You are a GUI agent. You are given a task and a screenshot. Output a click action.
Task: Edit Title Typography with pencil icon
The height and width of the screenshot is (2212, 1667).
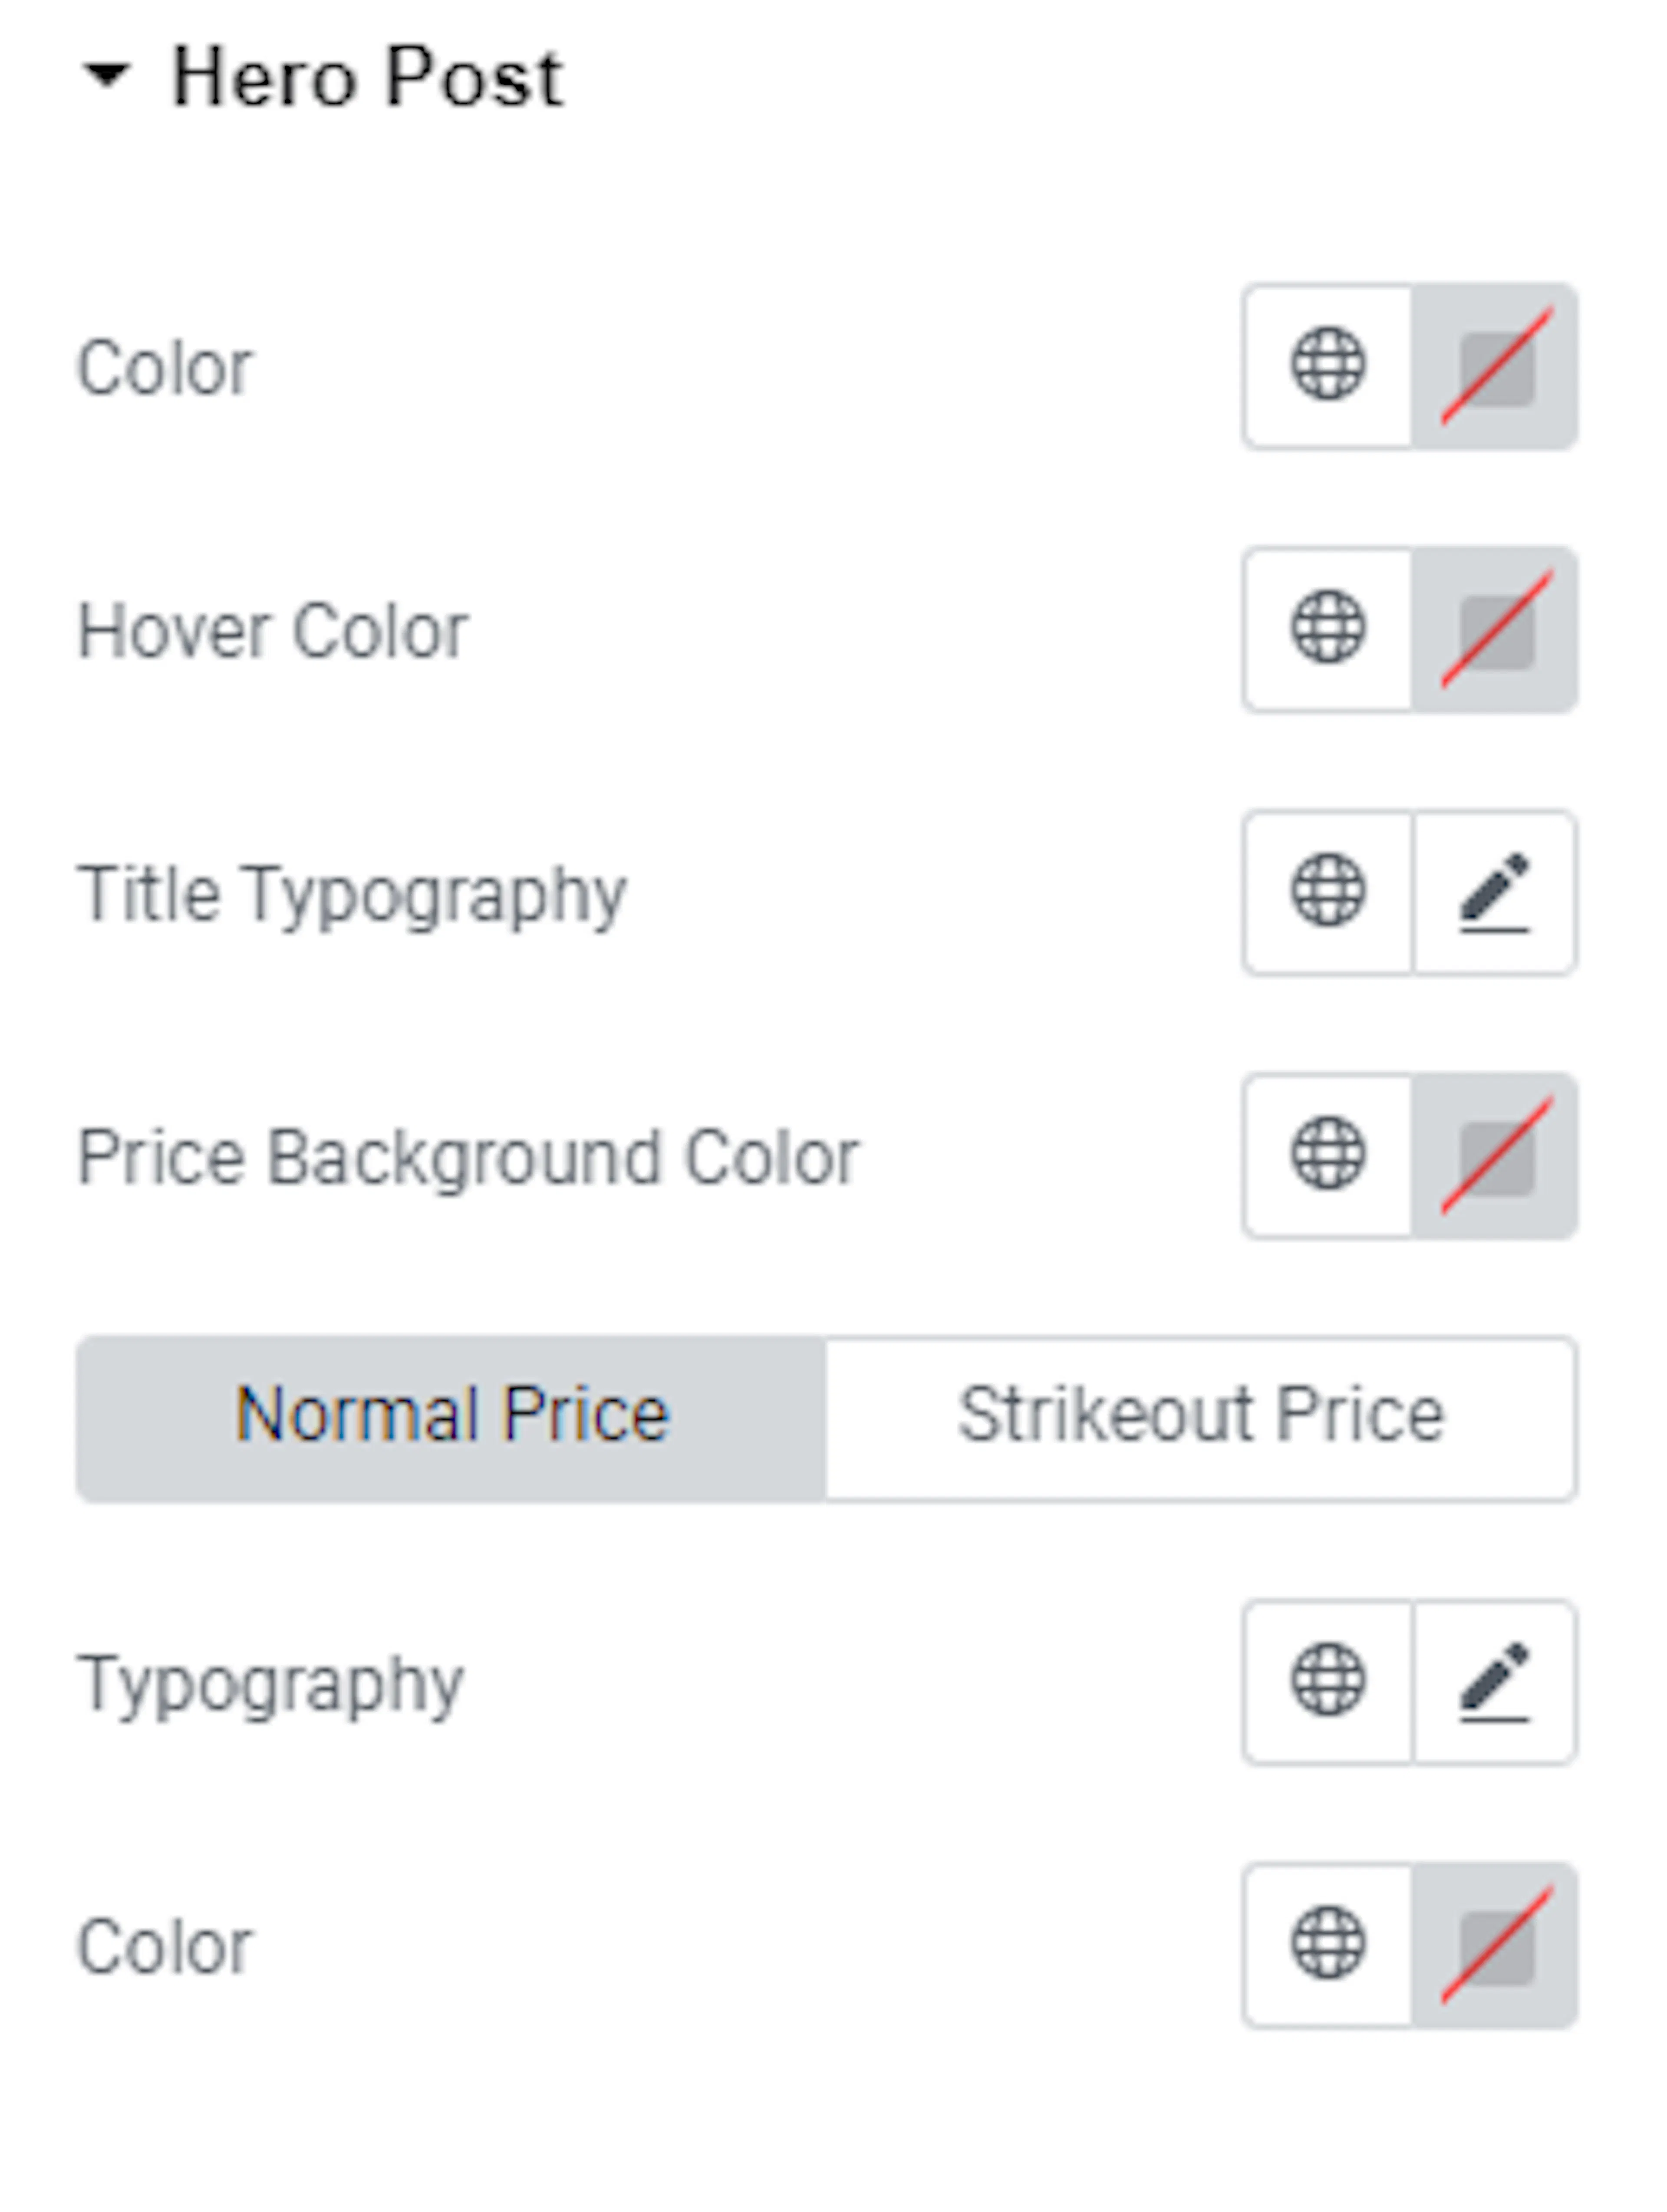pos(1495,892)
